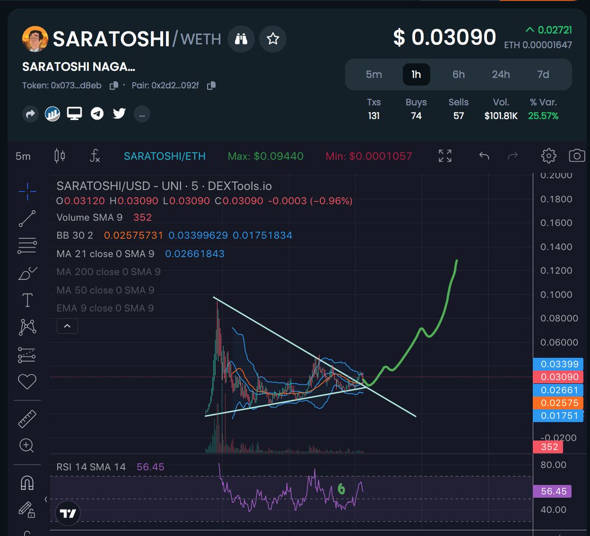This screenshot has height=536, width=590.
Task: Click the 25.57% variation value
Action: pyautogui.click(x=543, y=116)
